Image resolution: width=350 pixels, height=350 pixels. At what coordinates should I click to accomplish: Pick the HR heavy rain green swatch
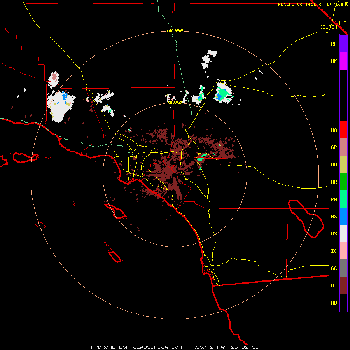click(x=343, y=182)
